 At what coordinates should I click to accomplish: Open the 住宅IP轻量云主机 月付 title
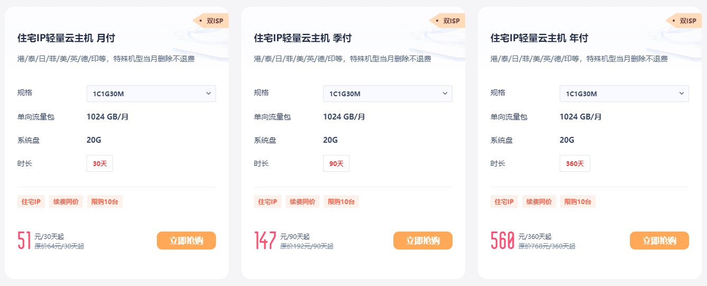pyautogui.click(x=66, y=38)
